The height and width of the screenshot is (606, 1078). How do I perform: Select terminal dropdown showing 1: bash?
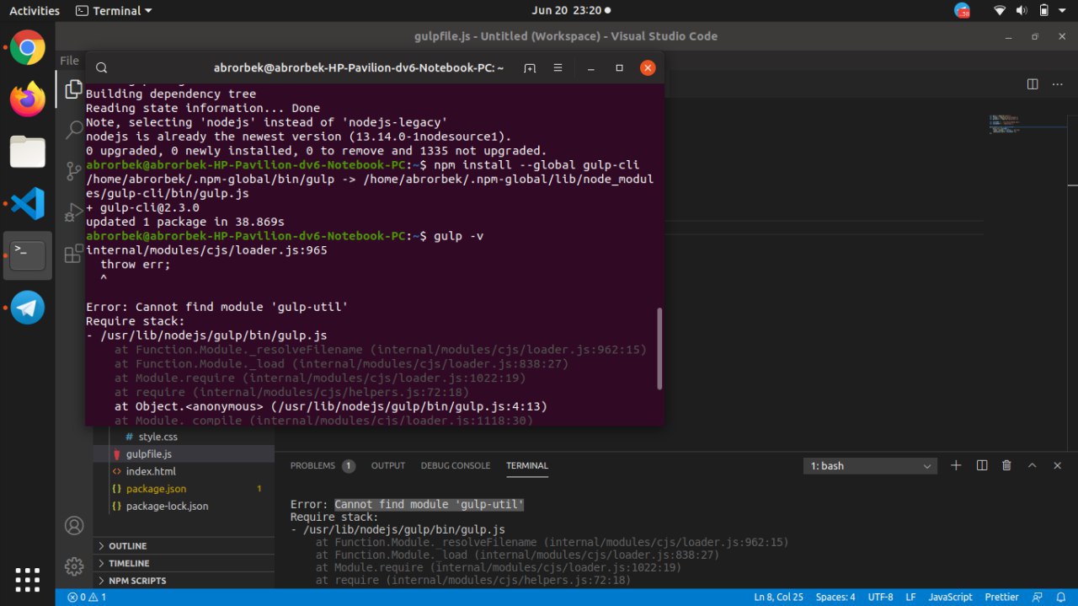(871, 466)
